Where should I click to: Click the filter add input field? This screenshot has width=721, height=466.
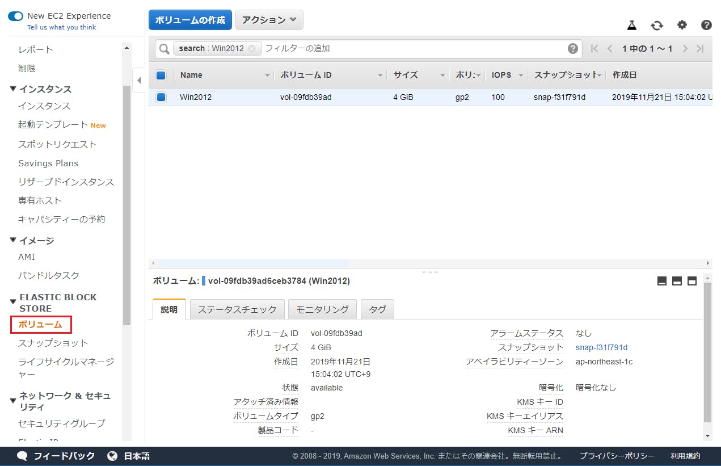[414, 49]
